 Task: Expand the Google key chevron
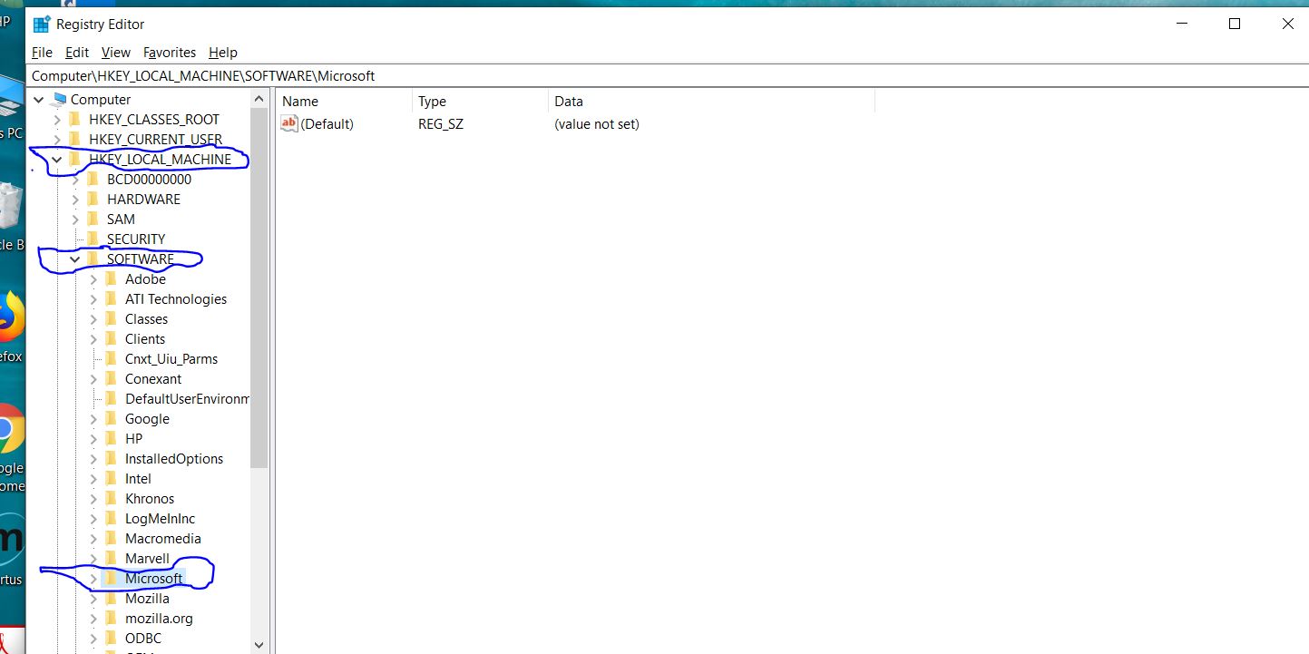[93, 419]
